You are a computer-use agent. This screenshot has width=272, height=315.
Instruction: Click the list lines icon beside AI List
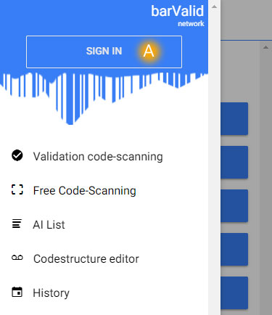click(x=17, y=224)
